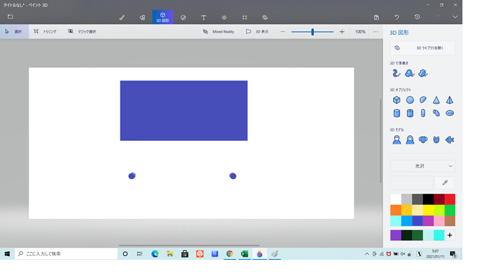Open the three-dot more options
Screen dimensions: 495x278
[376, 31]
